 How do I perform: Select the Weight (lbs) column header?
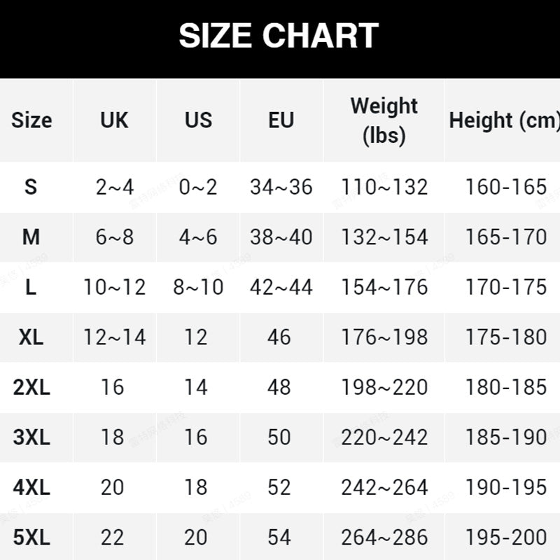(x=384, y=120)
